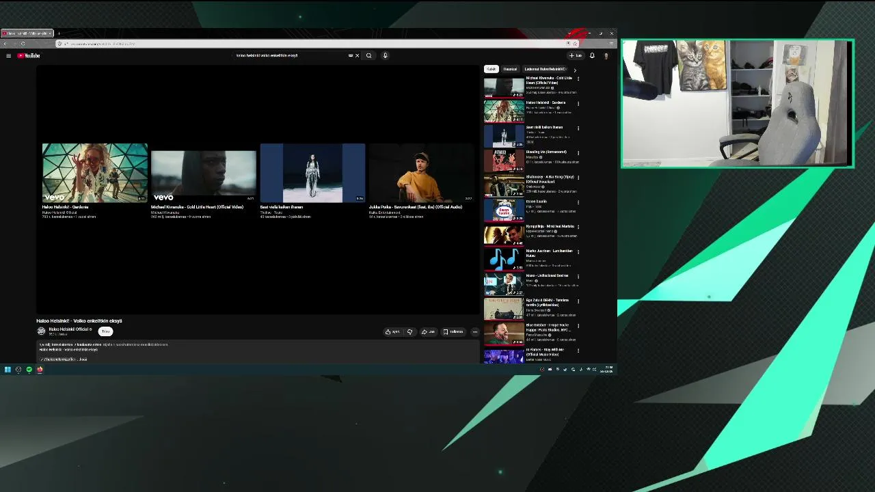Image resolution: width=875 pixels, height=492 pixels.
Task: Open options for the Pajo channel video
Action: coord(578,202)
